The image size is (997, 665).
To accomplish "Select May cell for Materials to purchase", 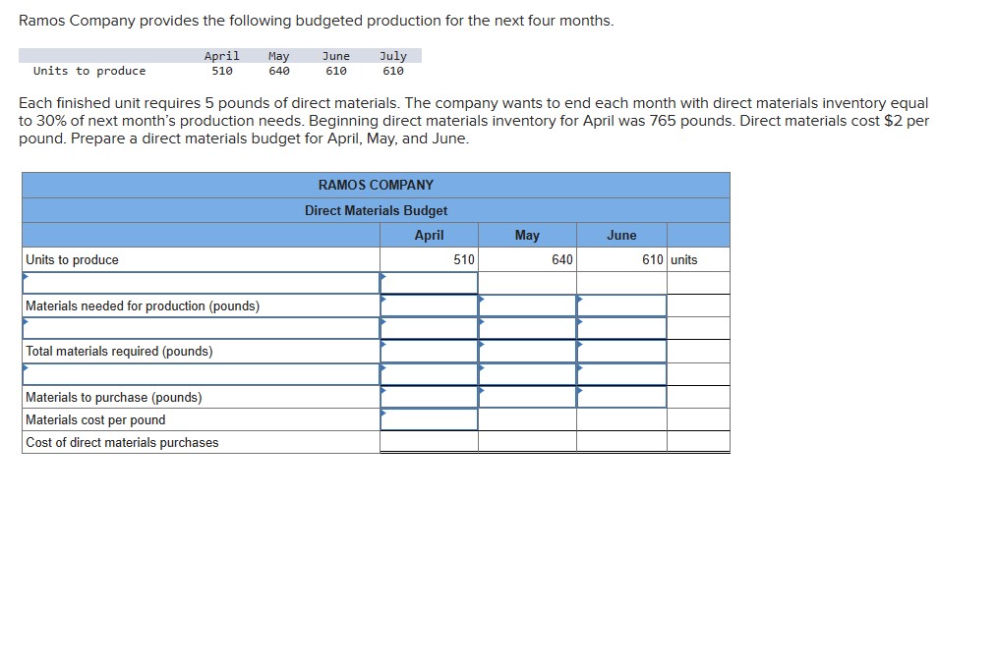I will coord(527,397).
